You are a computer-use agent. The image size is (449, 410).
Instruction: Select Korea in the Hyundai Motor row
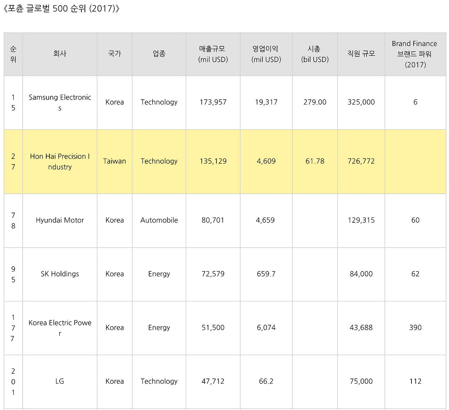115,221
